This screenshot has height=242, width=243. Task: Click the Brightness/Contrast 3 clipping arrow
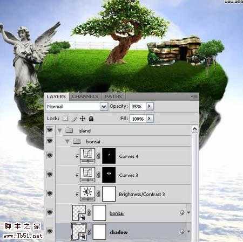77,194
